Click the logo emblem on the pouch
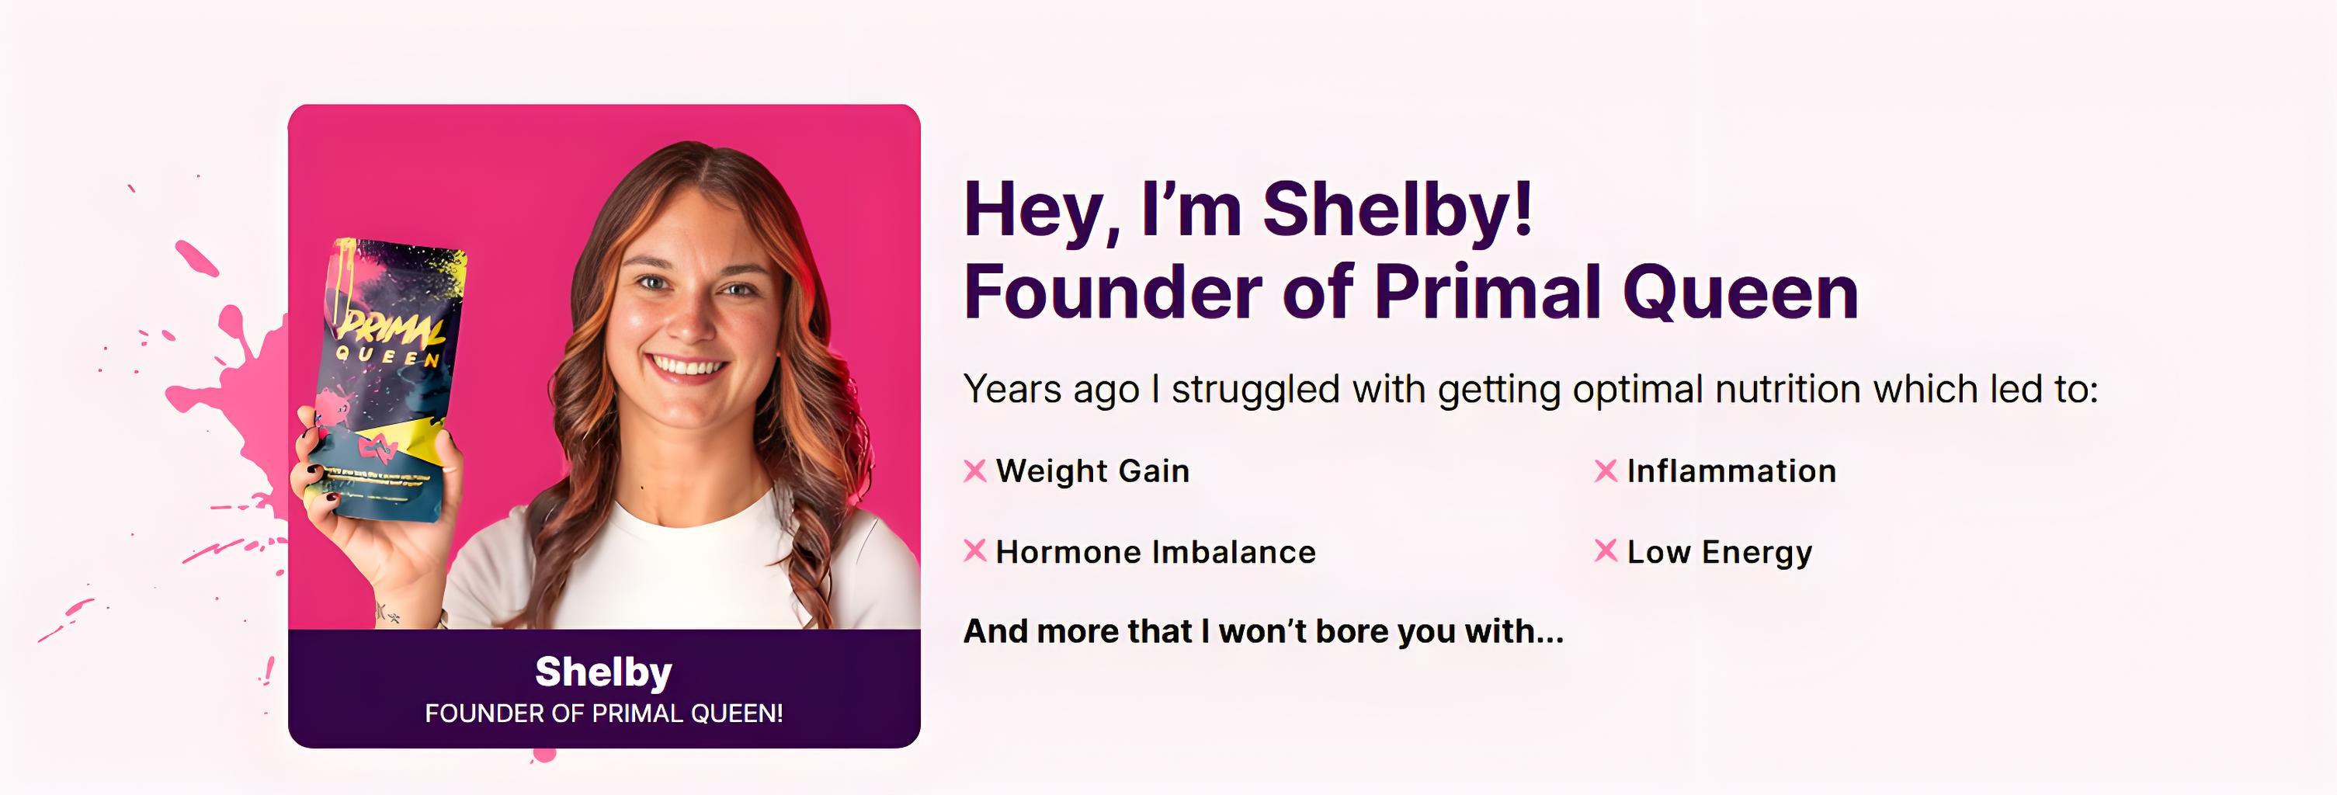 pos(376,448)
